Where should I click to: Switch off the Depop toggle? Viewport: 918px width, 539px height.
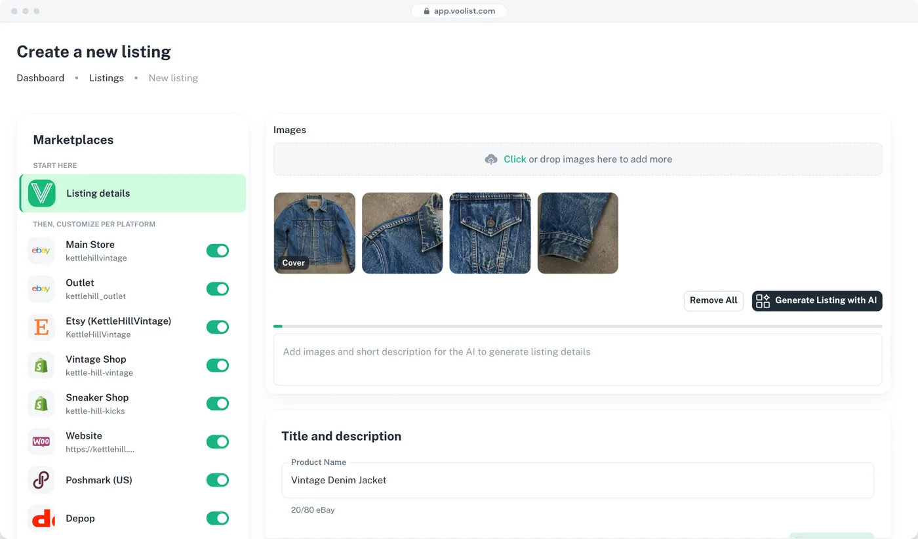pyautogui.click(x=218, y=518)
